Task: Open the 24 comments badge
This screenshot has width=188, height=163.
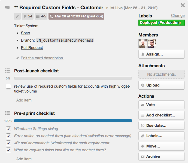Action: pos(28,16)
